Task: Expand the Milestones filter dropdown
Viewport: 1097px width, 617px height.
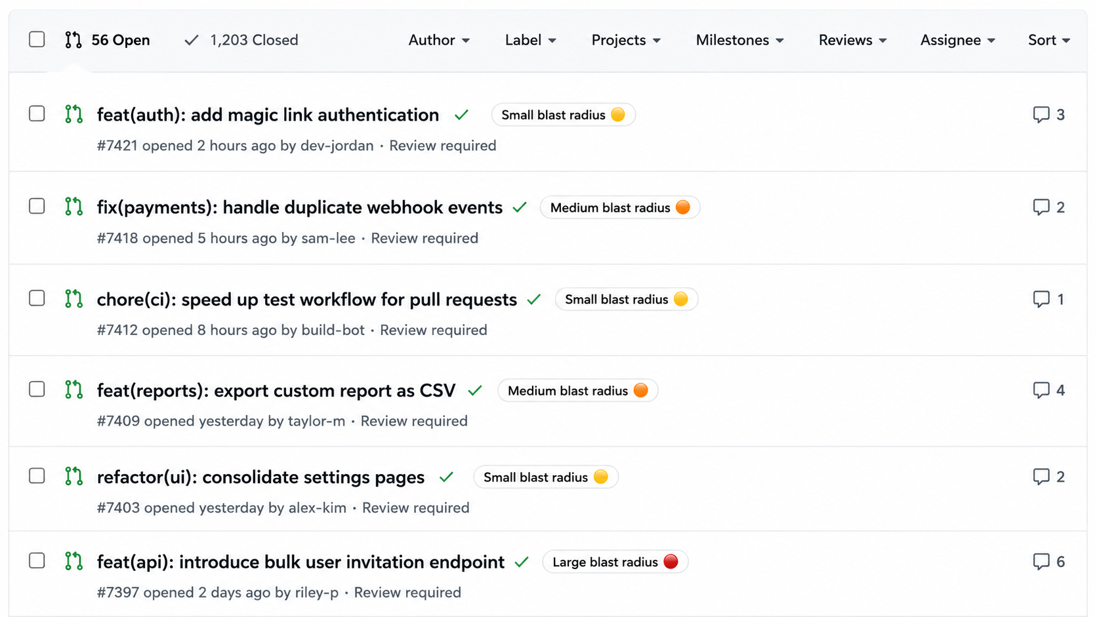Action: 739,40
